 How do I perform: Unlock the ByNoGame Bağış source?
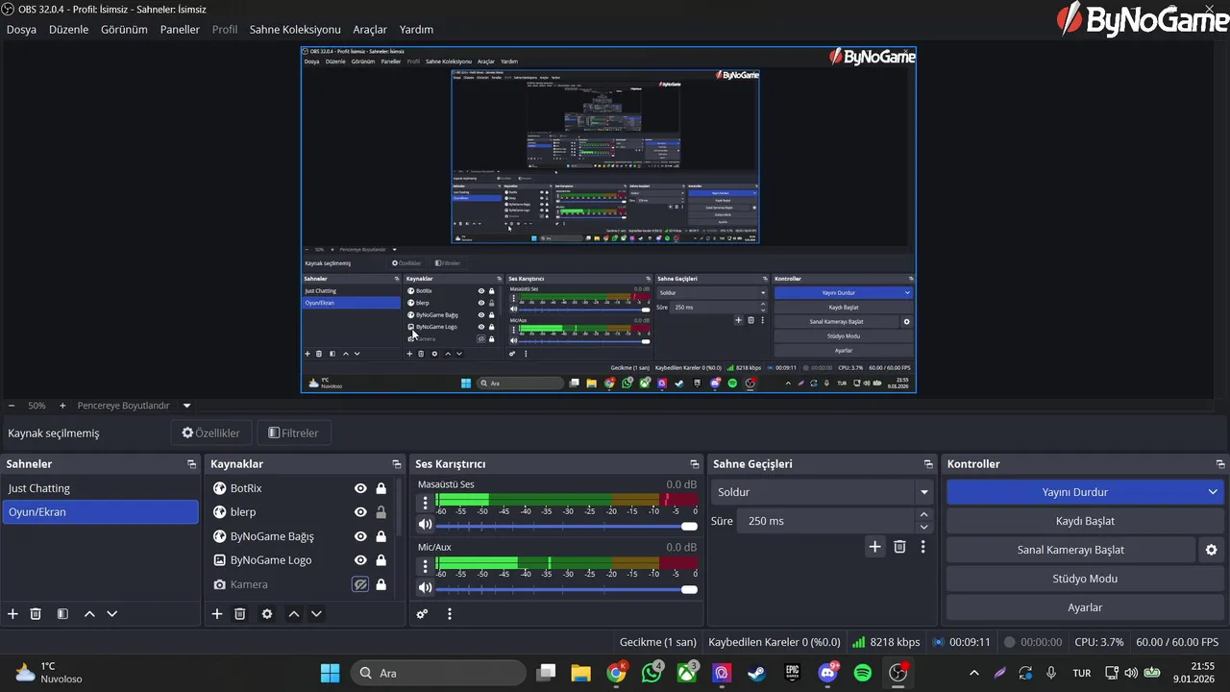coord(381,536)
